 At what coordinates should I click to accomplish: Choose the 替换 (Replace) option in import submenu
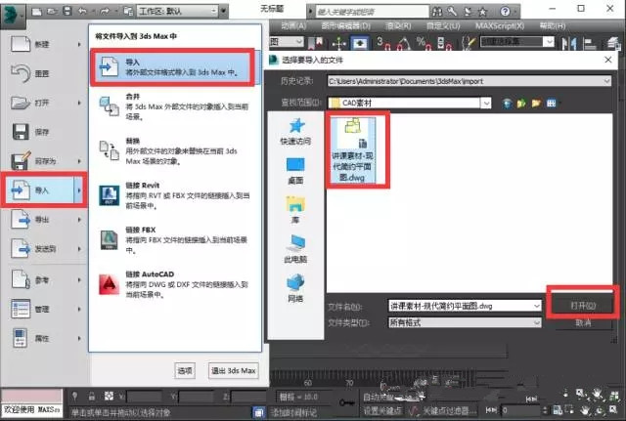(175, 151)
